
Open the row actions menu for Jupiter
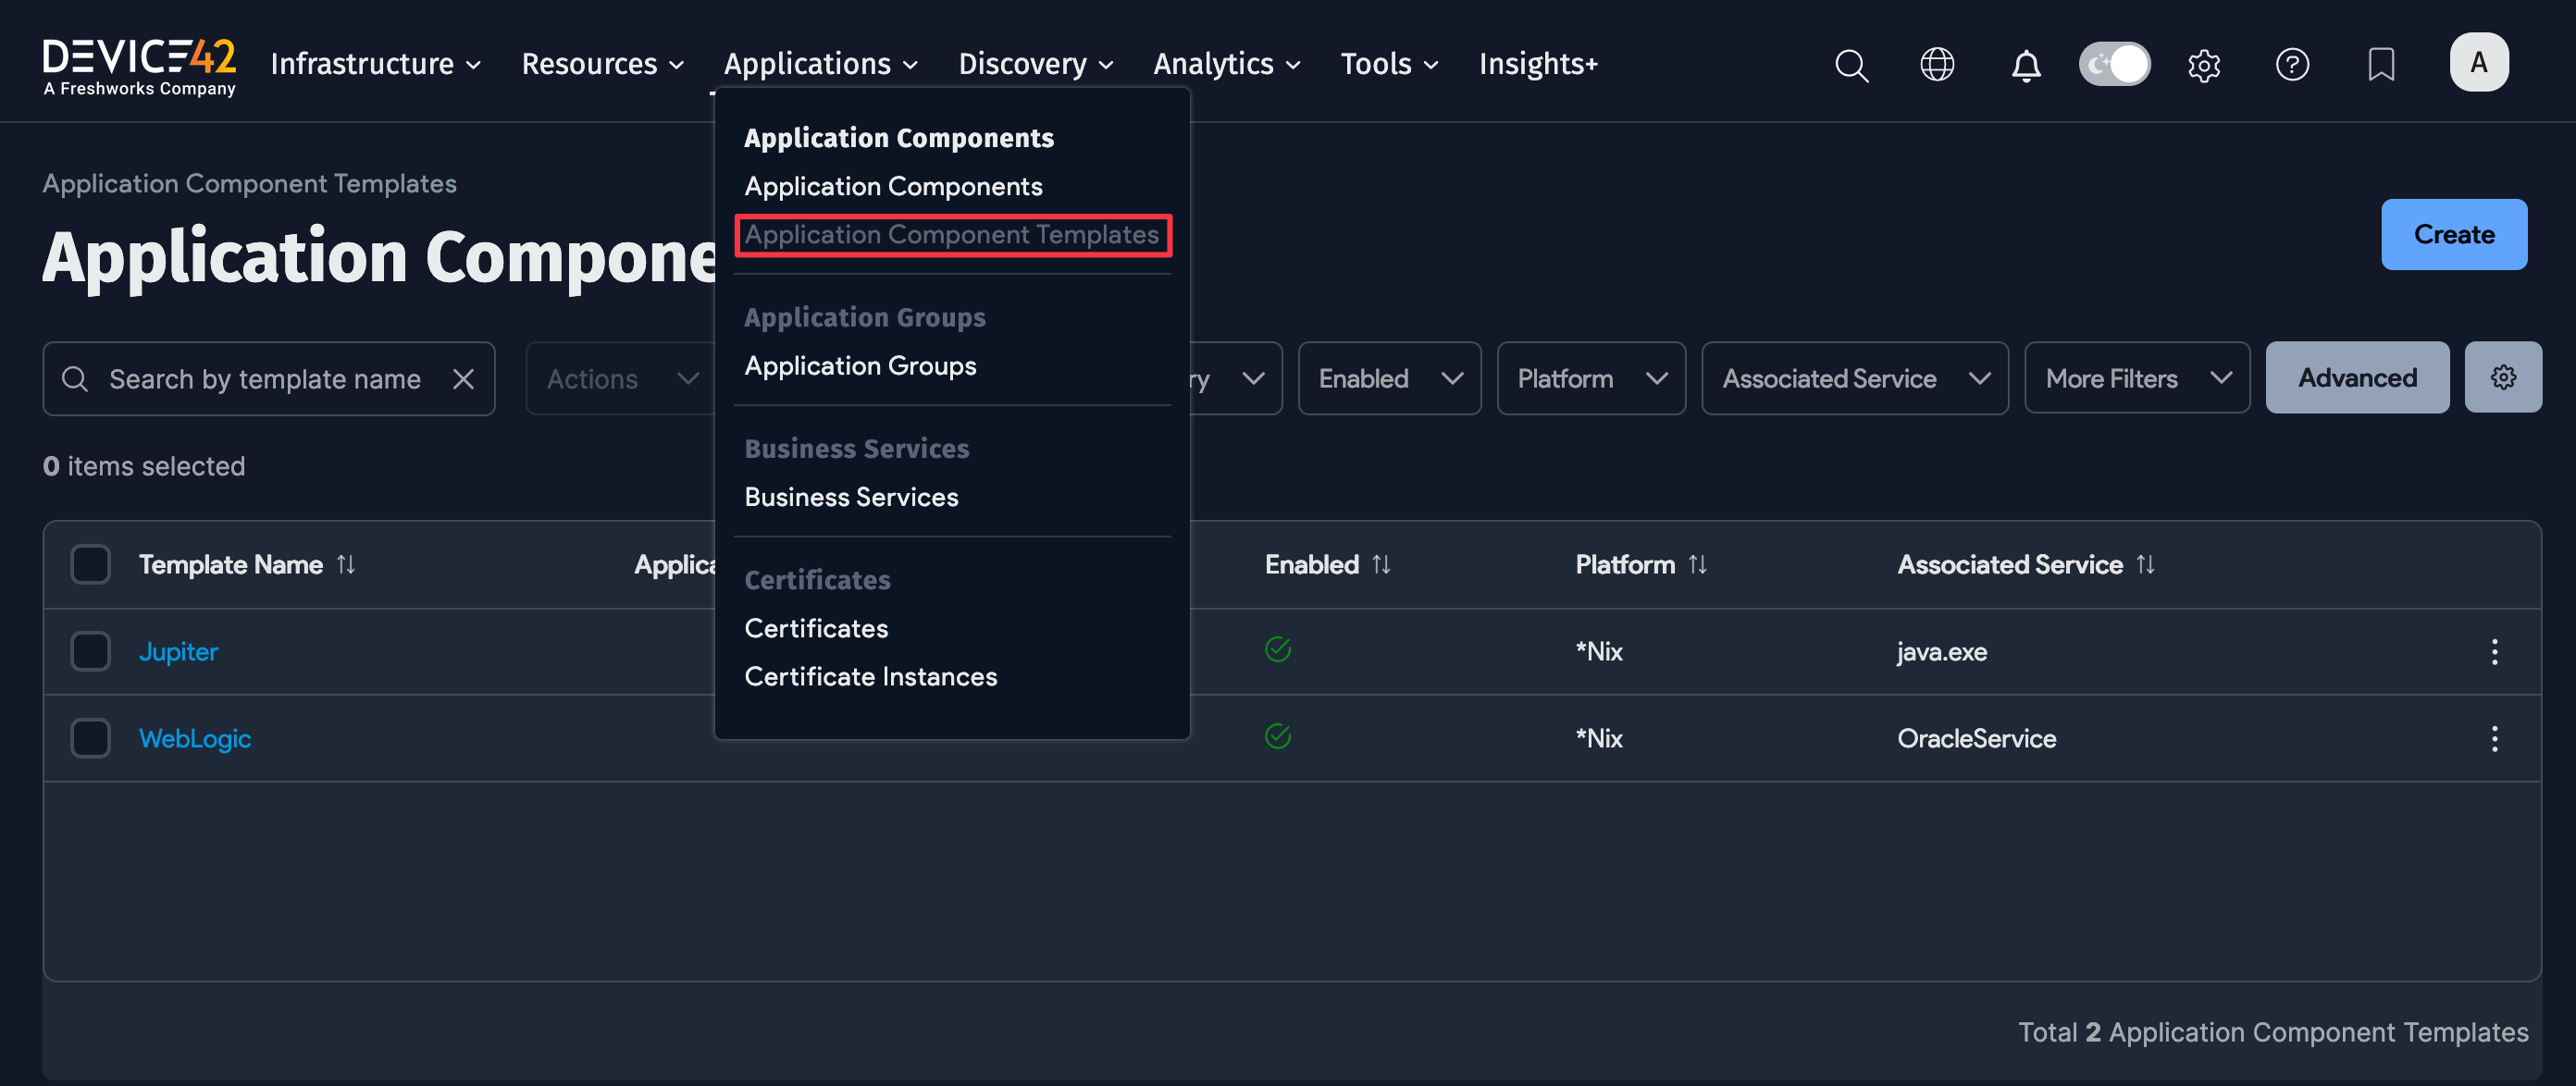pos(2494,651)
